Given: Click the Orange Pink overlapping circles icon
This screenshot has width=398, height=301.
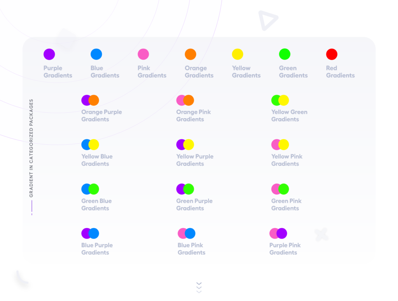Looking at the screenshot, I should pos(185,100).
